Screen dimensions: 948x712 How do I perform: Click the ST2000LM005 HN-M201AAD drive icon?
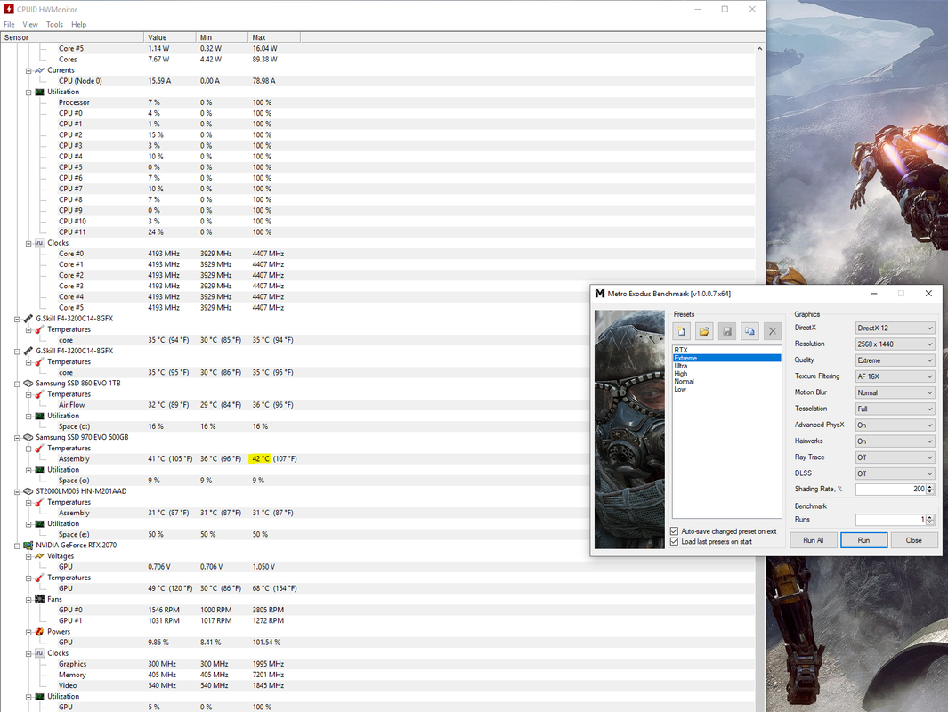pos(28,491)
